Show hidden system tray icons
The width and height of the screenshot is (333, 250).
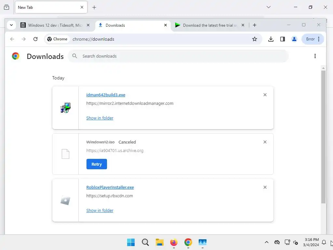(267, 242)
